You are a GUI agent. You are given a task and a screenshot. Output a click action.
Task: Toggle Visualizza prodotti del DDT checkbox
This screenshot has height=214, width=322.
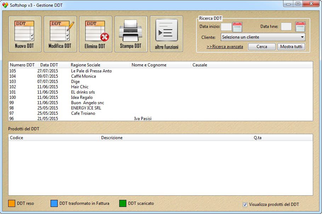click(x=245, y=204)
